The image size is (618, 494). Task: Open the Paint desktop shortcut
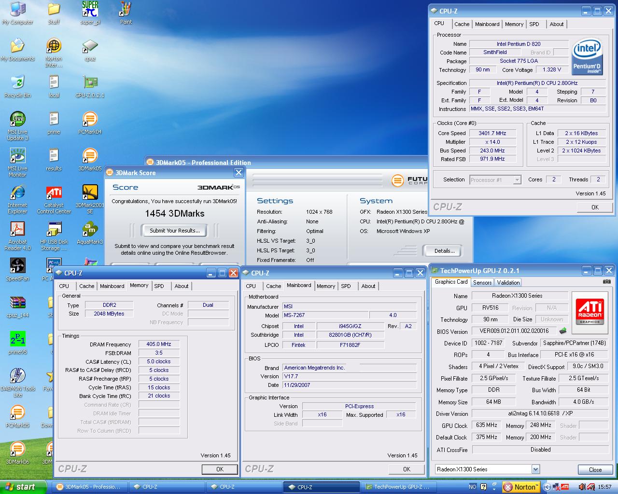click(x=126, y=13)
